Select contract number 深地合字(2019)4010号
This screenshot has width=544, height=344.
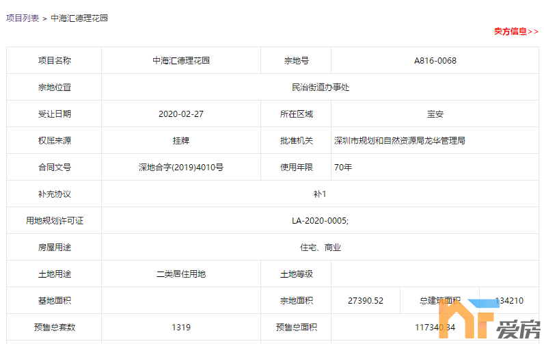[x=181, y=168]
